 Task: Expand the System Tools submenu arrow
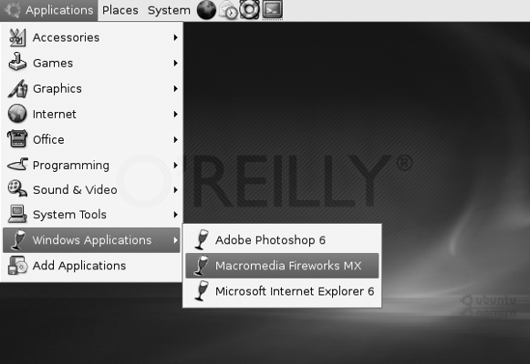point(175,215)
